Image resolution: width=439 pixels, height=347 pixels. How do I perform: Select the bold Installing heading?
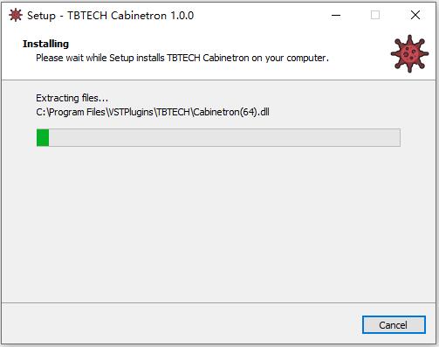coord(45,44)
